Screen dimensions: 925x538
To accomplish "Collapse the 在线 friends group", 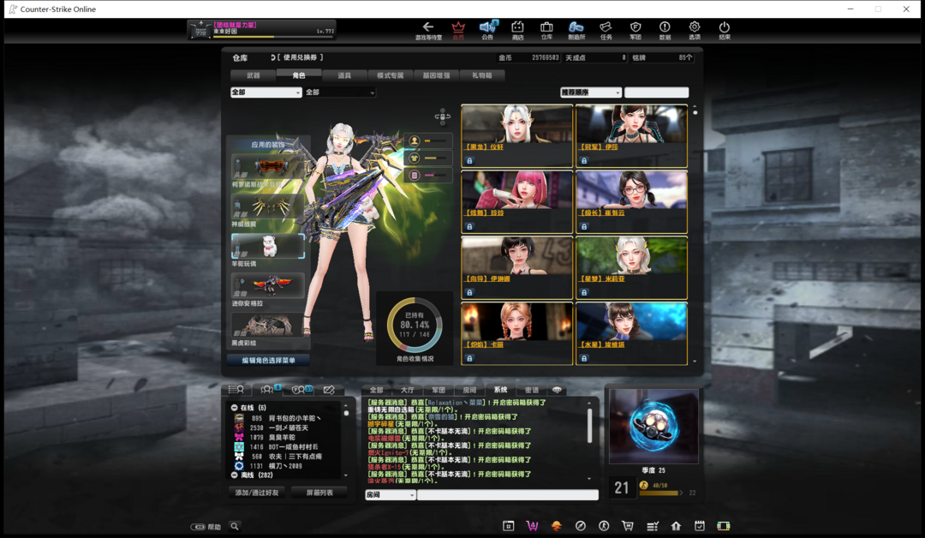I will coord(235,408).
